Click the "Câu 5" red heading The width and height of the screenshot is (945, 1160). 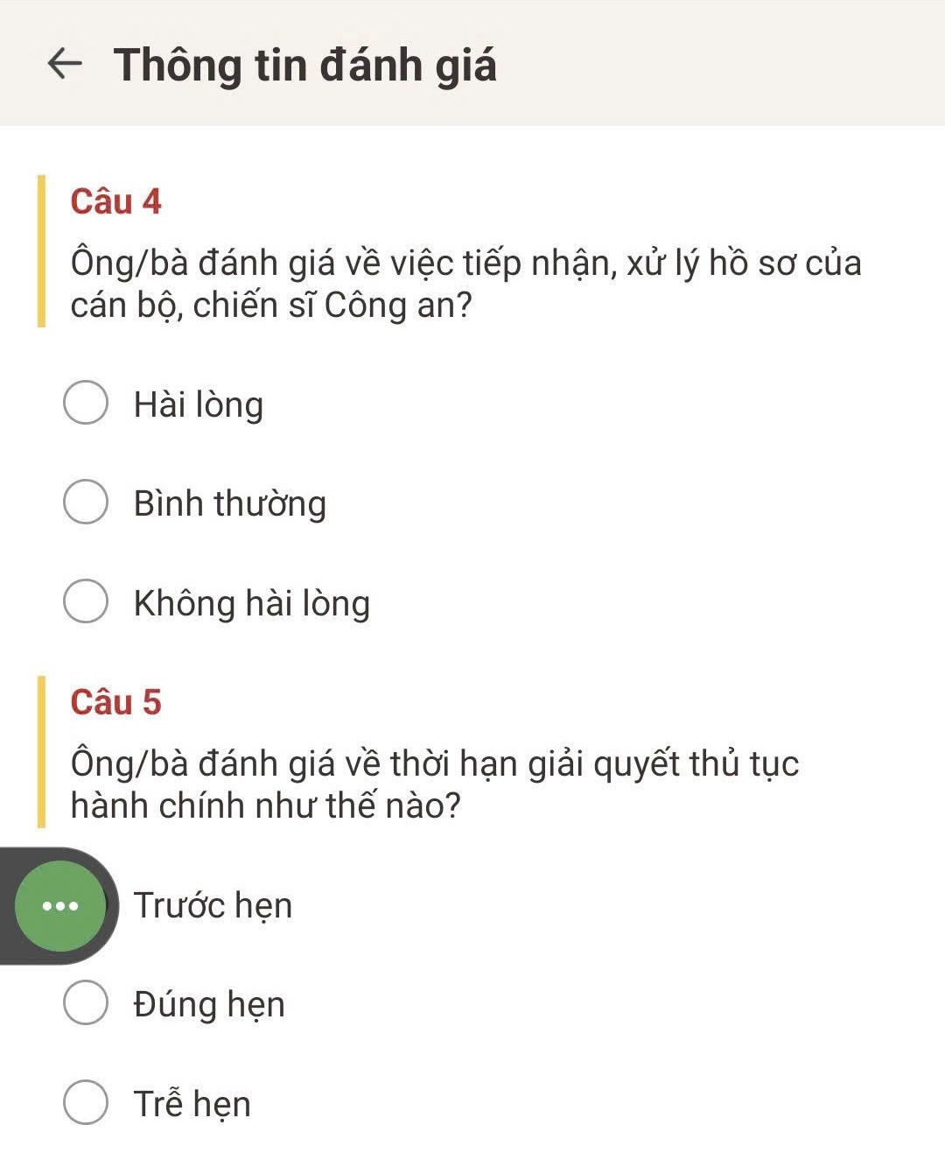(116, 702)
